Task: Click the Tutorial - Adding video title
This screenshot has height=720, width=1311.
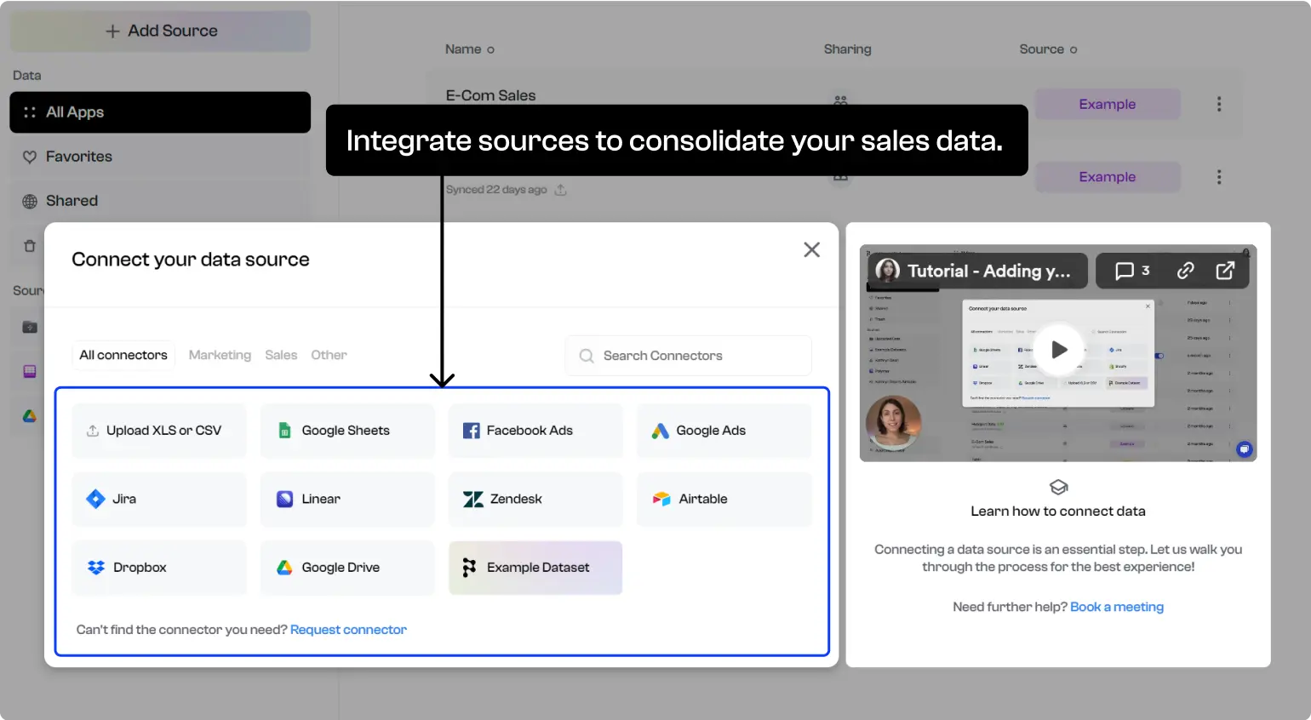Action: click(x=988, y=271)
